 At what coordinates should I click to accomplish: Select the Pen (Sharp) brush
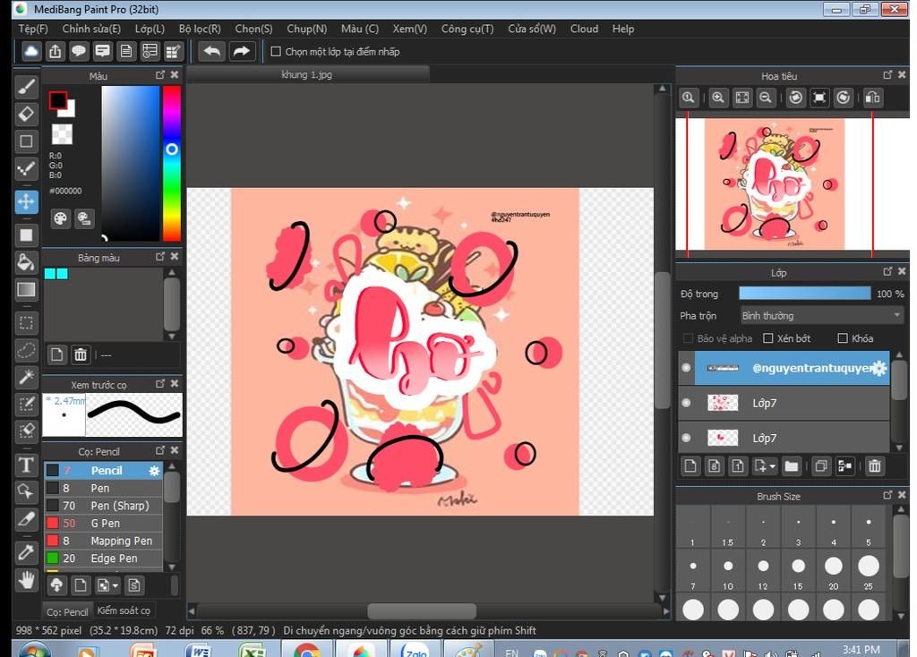click(x=103, y=506)
